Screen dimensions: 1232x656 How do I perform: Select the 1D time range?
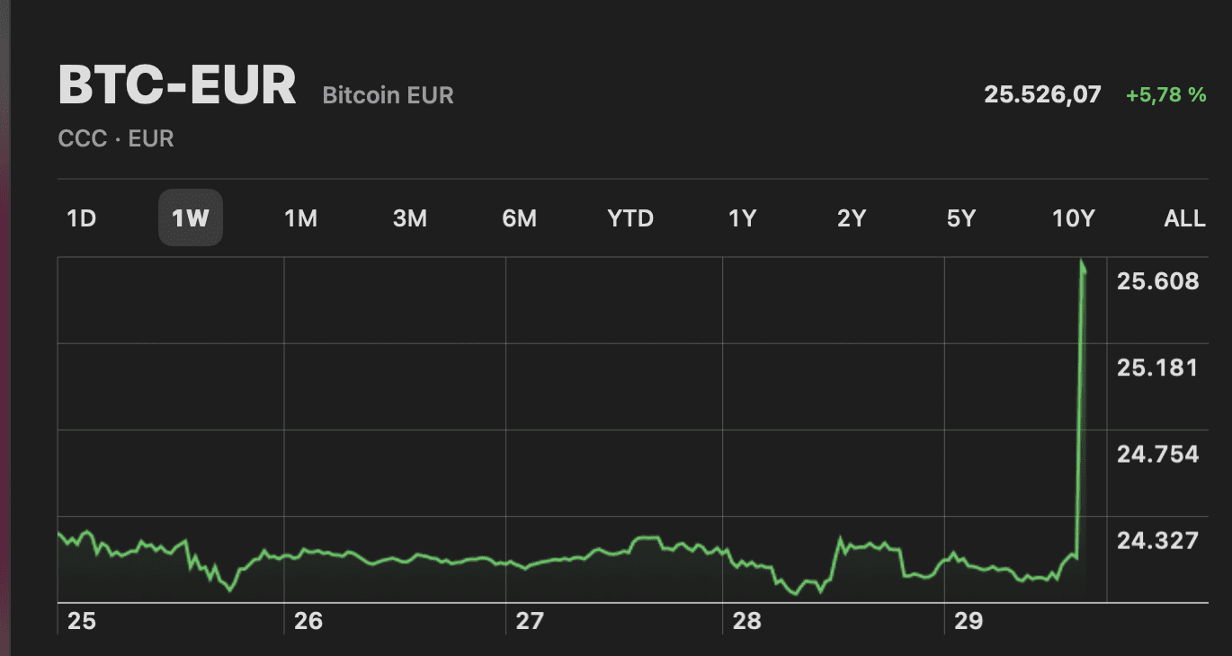click(82, 218)
